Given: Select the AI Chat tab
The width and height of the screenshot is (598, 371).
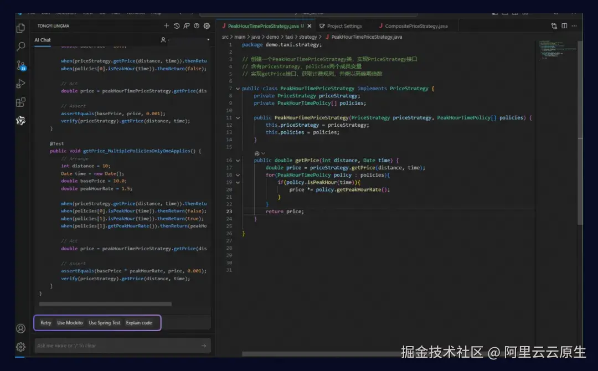Looking at the screenshot, I should coord(42,40).
